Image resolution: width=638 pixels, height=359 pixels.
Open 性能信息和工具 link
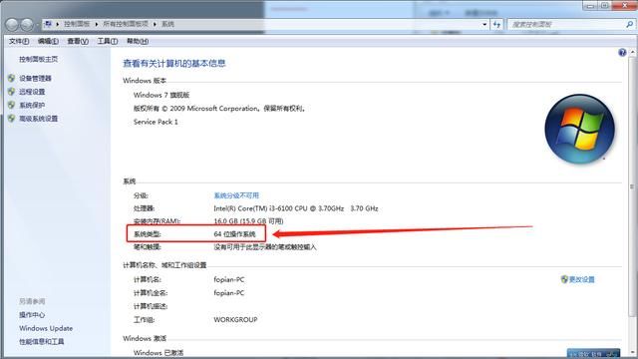(42, 341)
